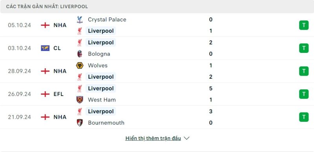Click the England flag beside EFL
314x152 pixels.
click(x=45, y=94)
